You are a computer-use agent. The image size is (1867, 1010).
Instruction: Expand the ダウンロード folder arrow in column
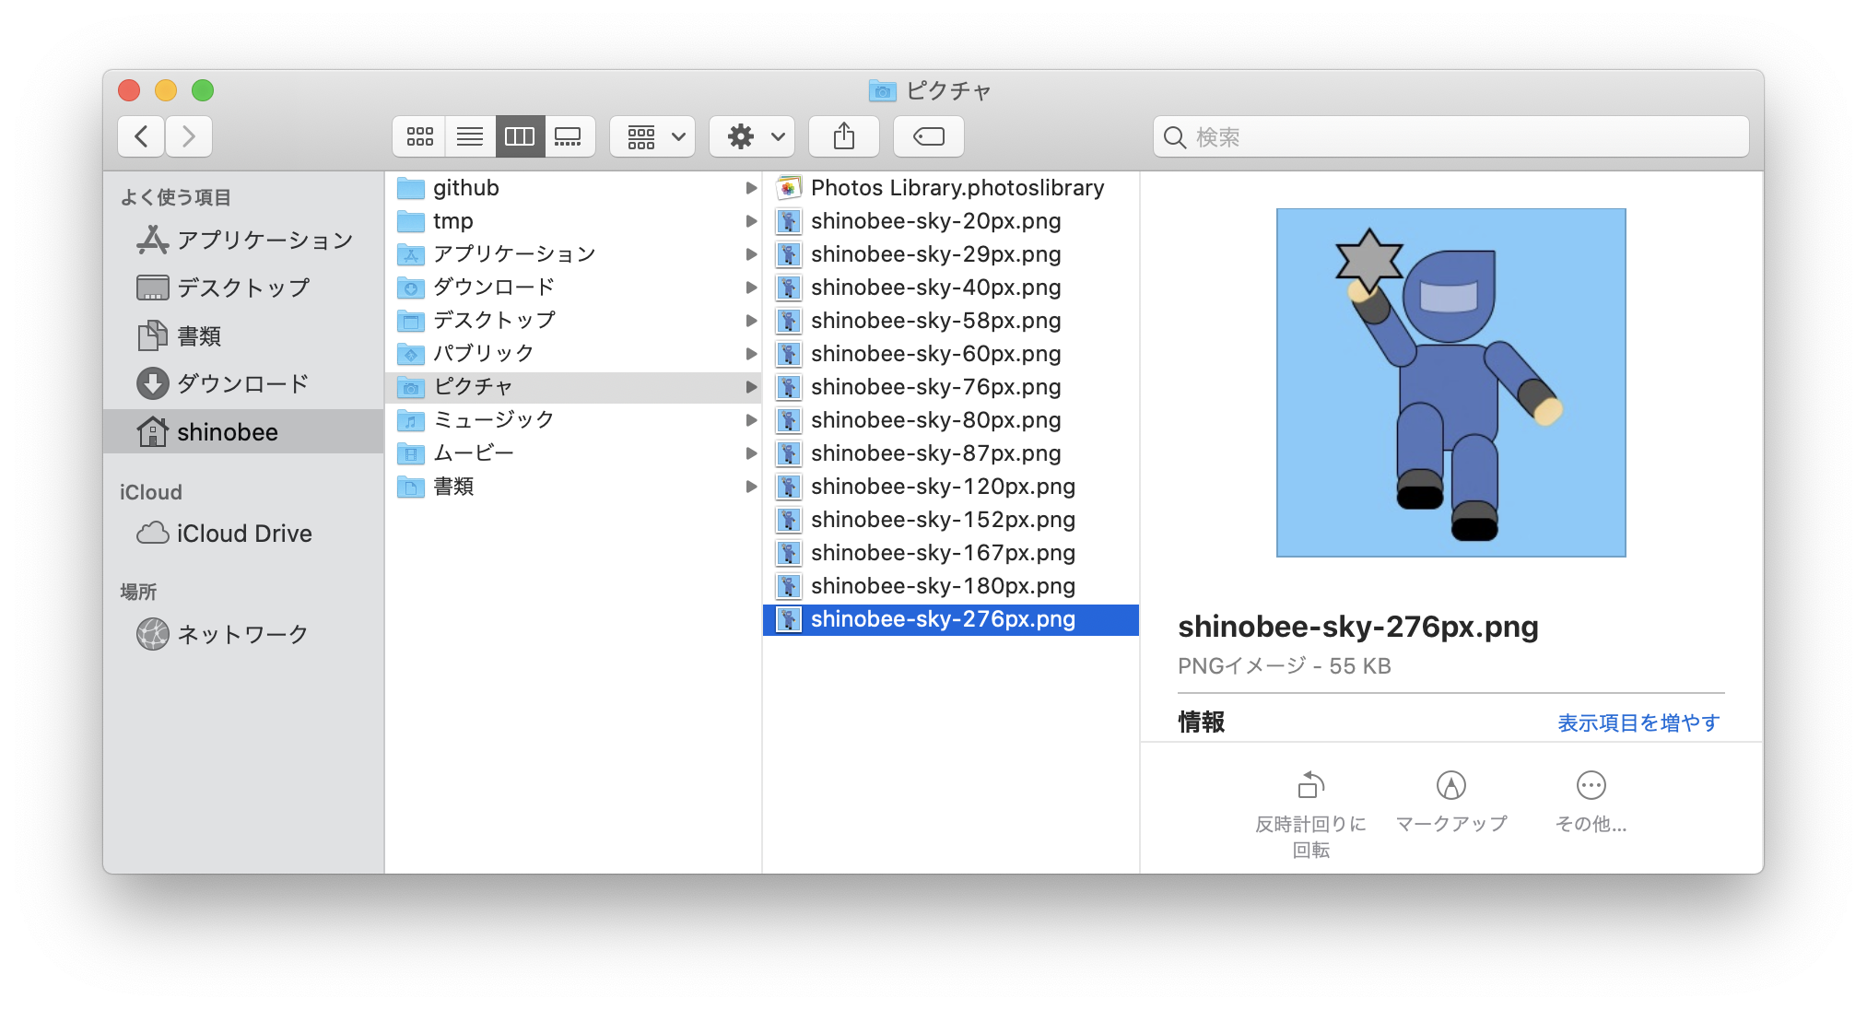[751, 288]
